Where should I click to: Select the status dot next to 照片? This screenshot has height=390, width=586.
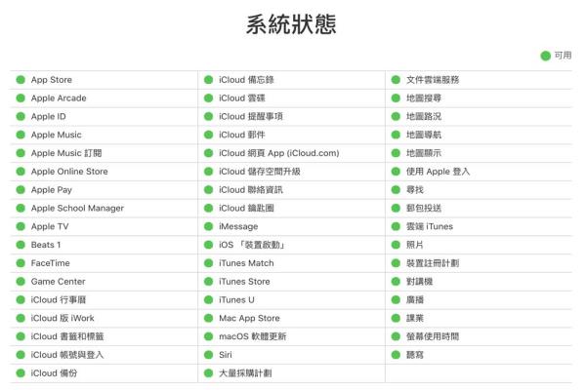click(x=396, y=245)
